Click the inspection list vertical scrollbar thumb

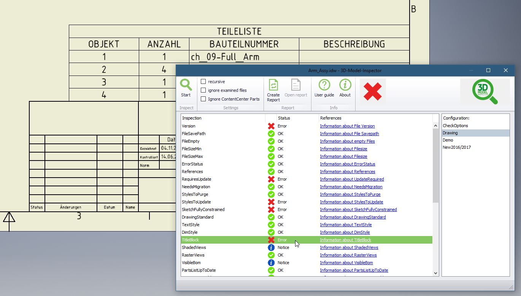tap(436, 166)
